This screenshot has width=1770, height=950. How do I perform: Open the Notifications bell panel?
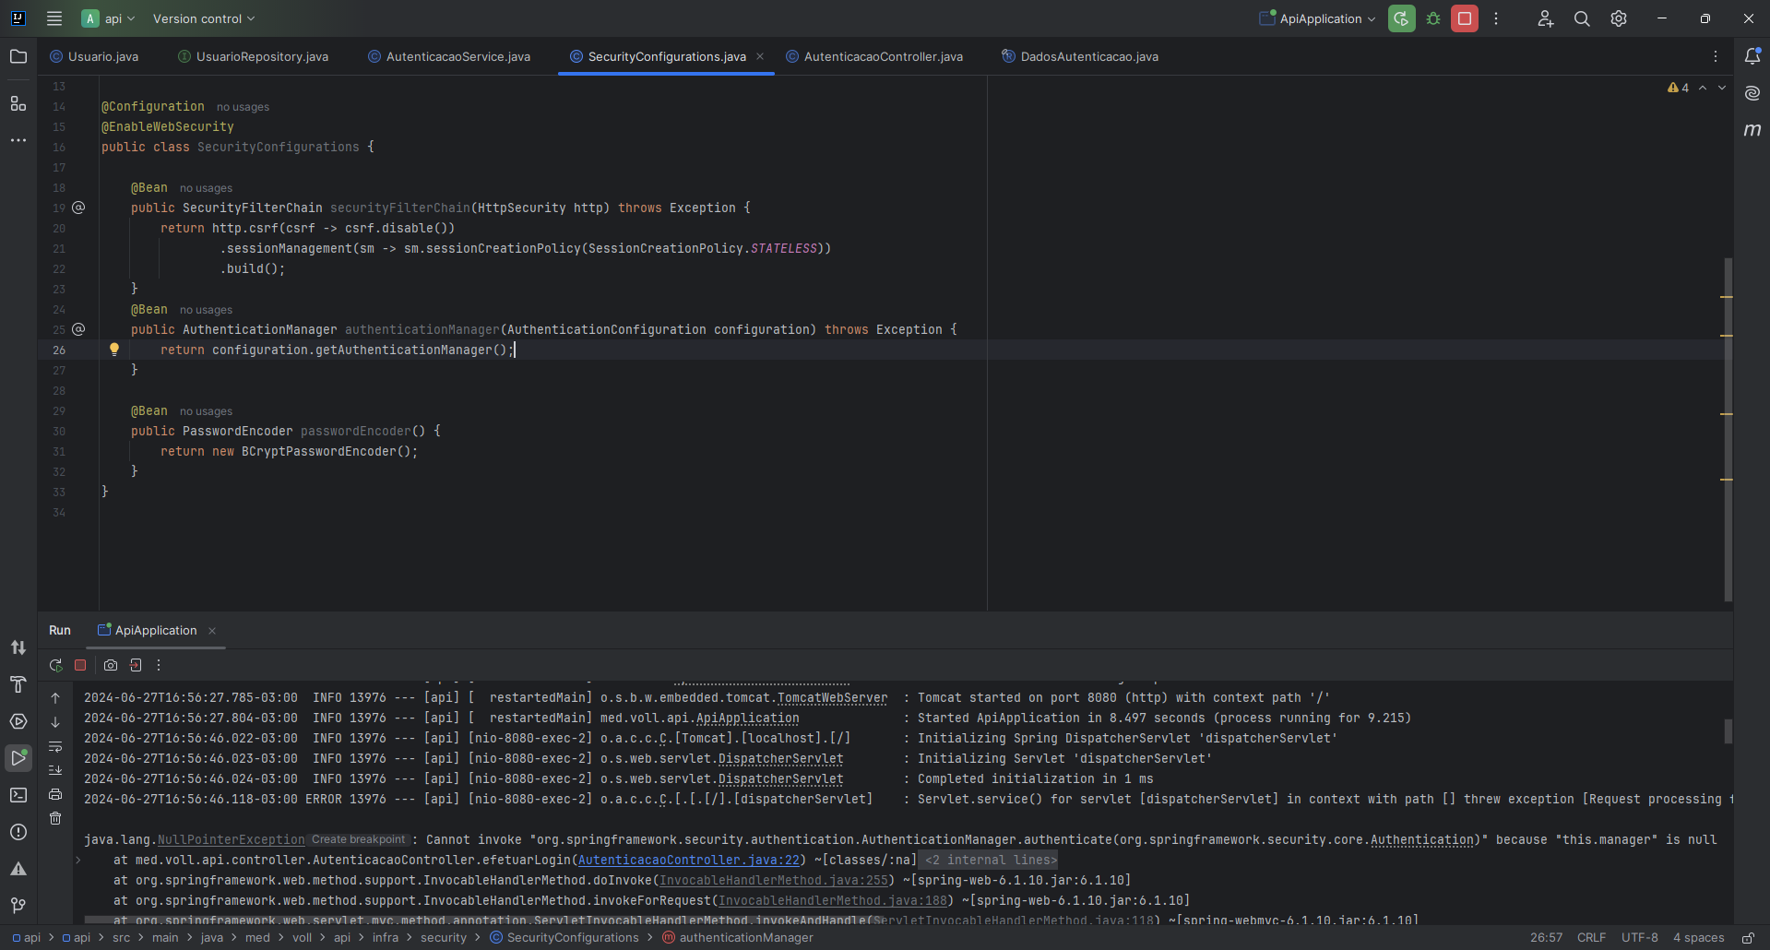point(1752,56)
